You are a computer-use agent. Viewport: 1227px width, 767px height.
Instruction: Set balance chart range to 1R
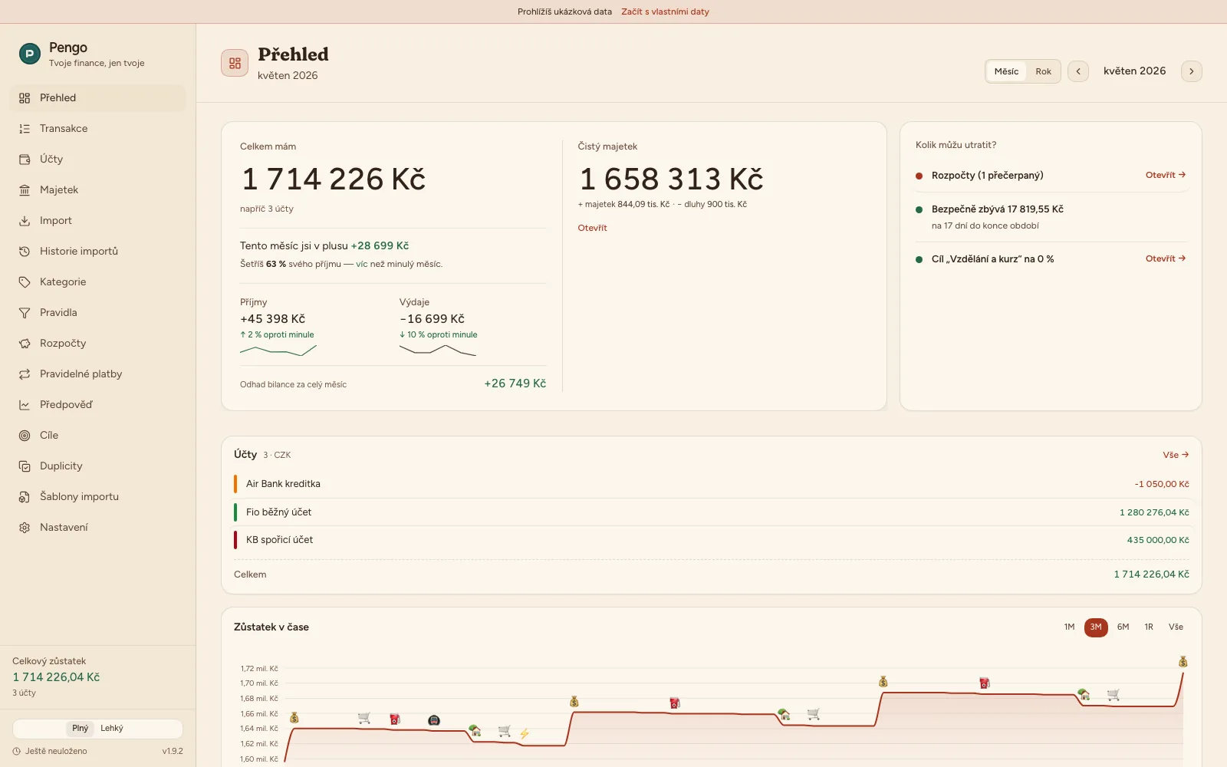(1149, 627)
